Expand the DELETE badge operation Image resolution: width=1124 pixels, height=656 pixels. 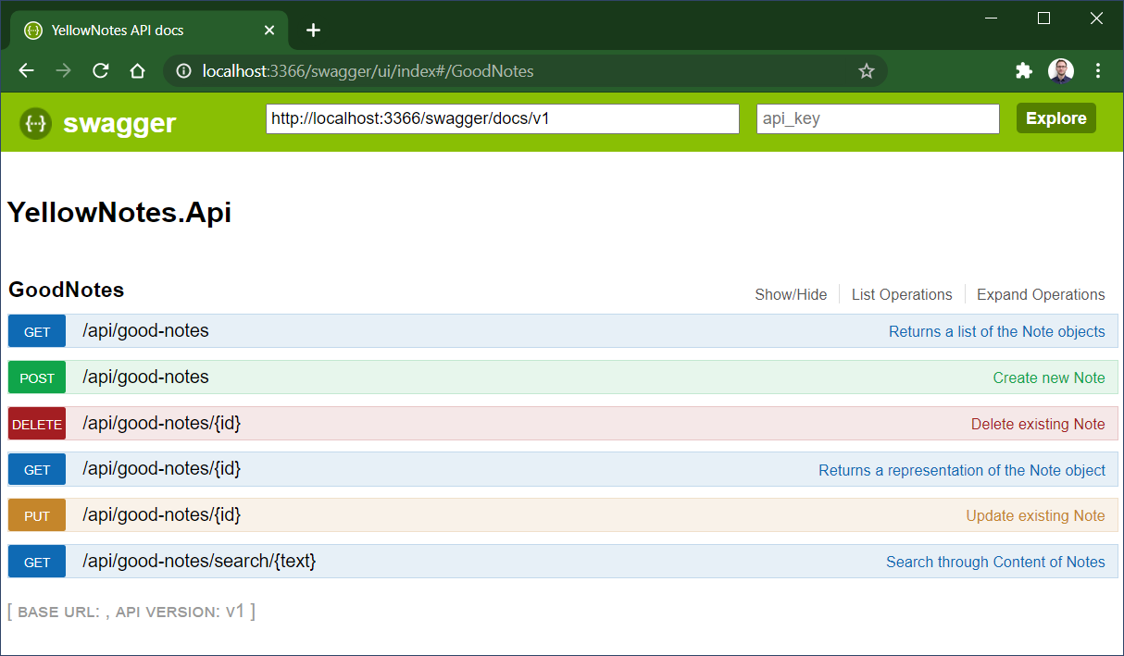[x=37, y=424]
